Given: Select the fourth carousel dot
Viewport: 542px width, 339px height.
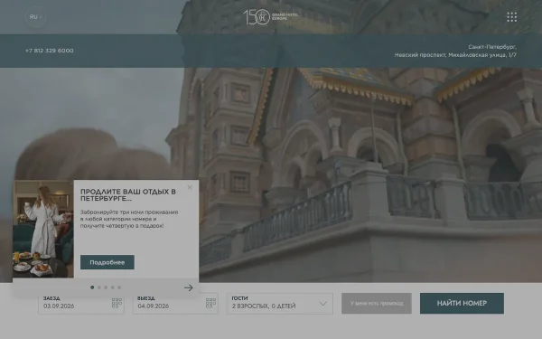Looking at the screenshot, I should click(112, 287).
